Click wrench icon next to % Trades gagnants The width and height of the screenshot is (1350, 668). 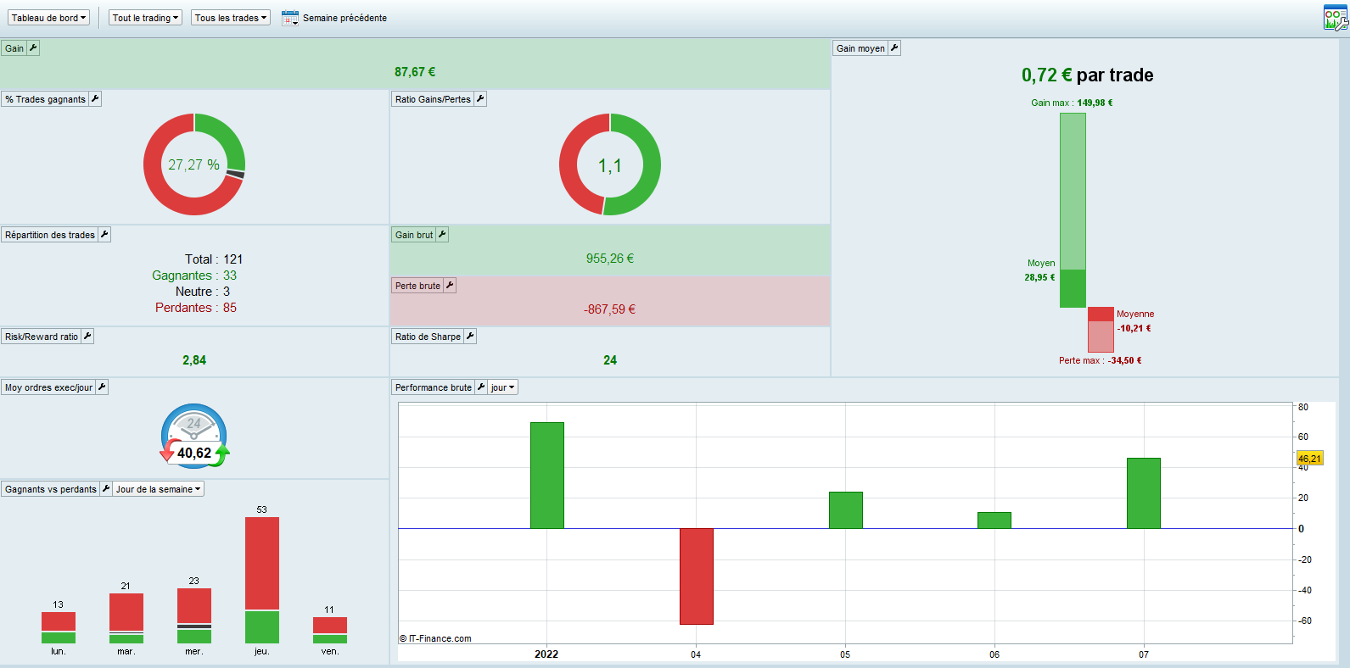point(95,99)
